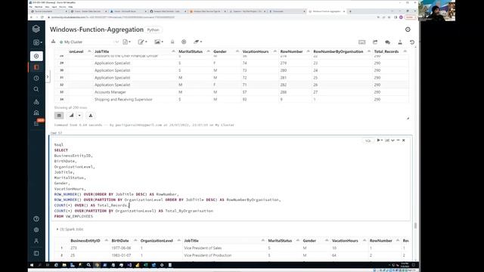The height and width of the screenshot is (272, 484).
Task: Click the cluster attach icon beside My Cluster
Action: coord(54,42)
